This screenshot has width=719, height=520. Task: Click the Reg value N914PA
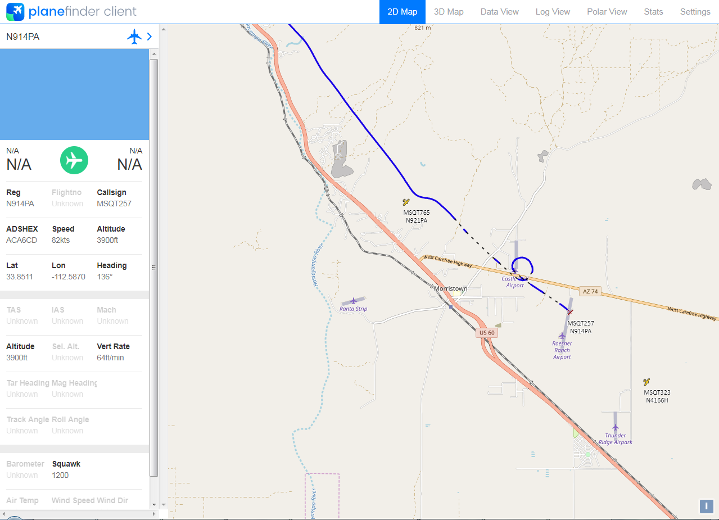coord(20,204)
